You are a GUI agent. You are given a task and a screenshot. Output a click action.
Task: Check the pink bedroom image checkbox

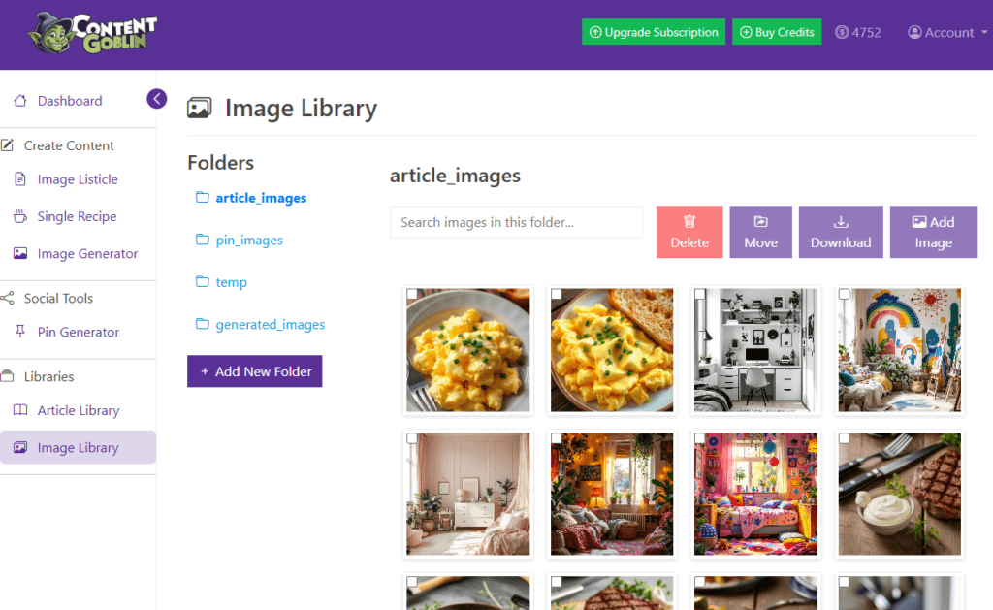click(412, 437)
